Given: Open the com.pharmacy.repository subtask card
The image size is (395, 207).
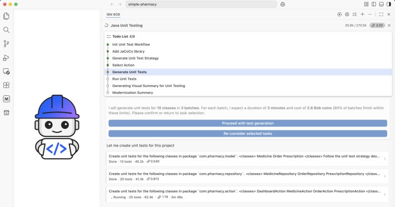Looking at the screenshot, I should tap(247, 176).
